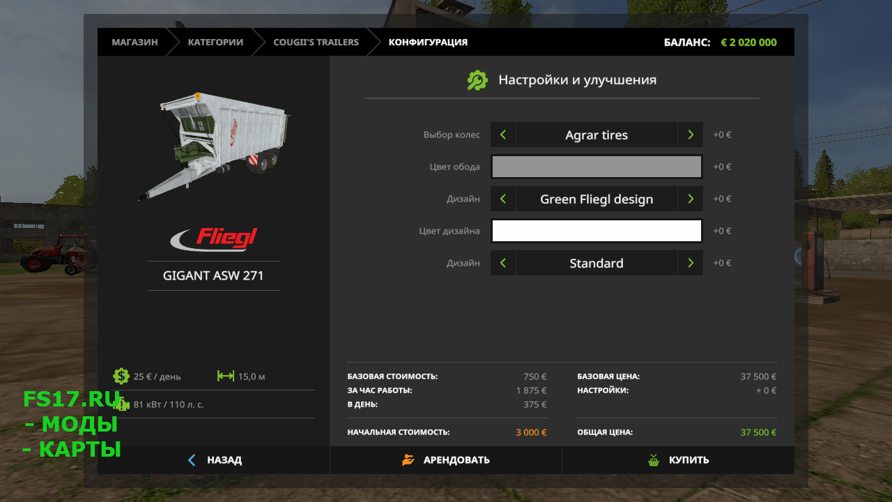Click the 81 кВт / 110 л. с. power value
The image size is (892, 502).
169,404
